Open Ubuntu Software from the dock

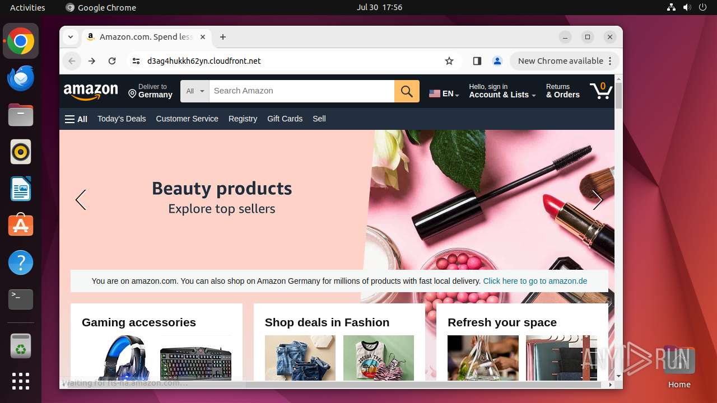click(21, 226)
